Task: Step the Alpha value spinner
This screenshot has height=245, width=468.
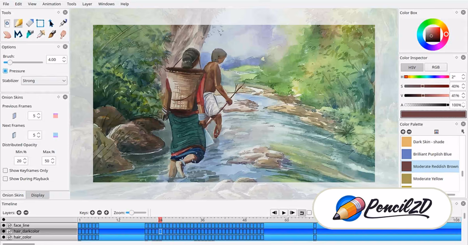Action: 463,105
